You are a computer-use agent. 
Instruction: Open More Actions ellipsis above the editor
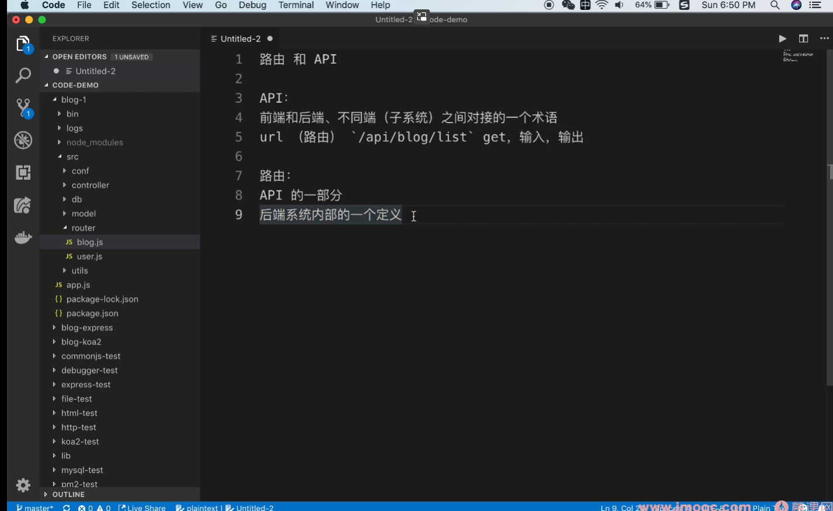(x=823, y=39)
